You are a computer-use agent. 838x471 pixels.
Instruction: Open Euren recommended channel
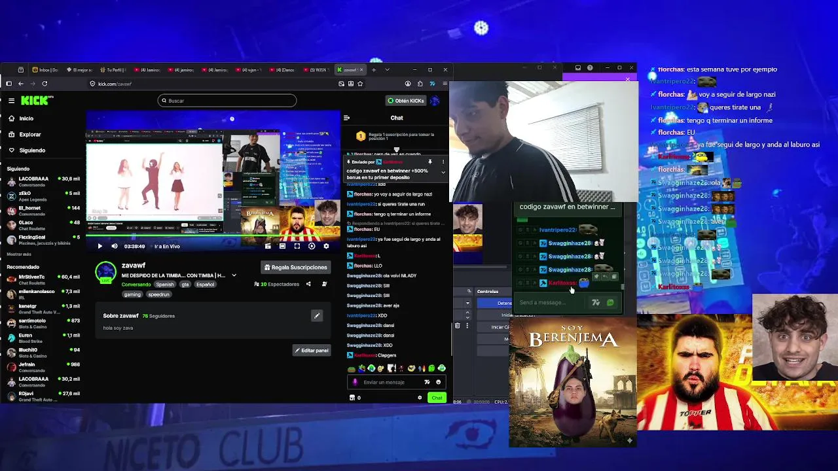tap(43, 338)
